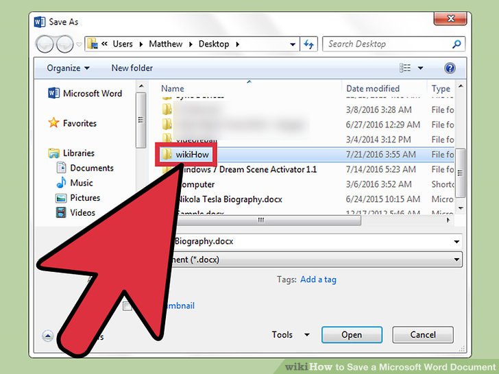This screenshot has width=499, height=374.
Task: Select Libraries in navigation pane
Action: click(x=71, y=153)
